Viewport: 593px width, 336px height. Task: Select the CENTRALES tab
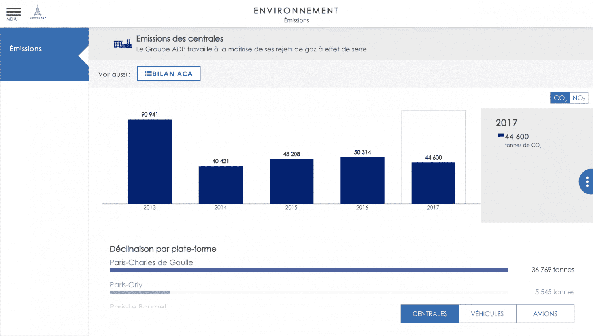429,314
